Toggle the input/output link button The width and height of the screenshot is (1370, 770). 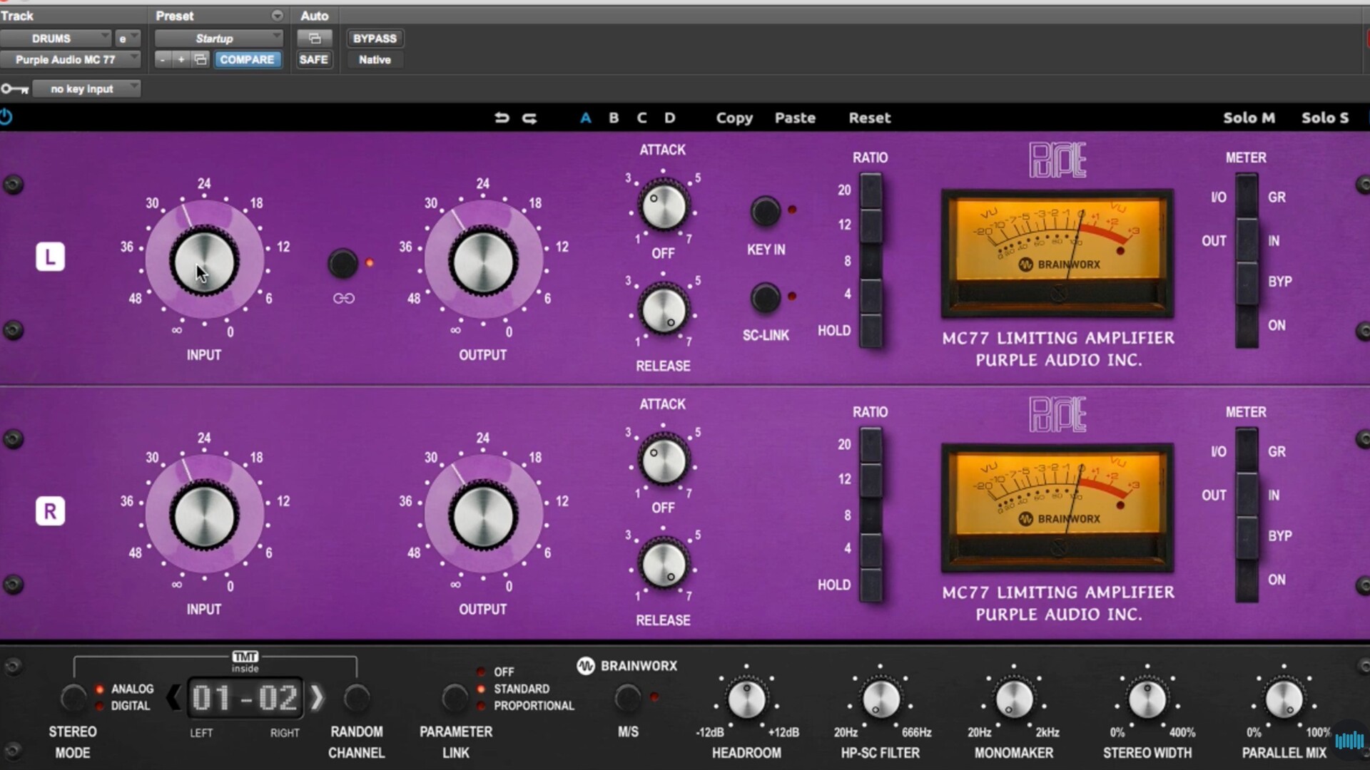[342, 263]
